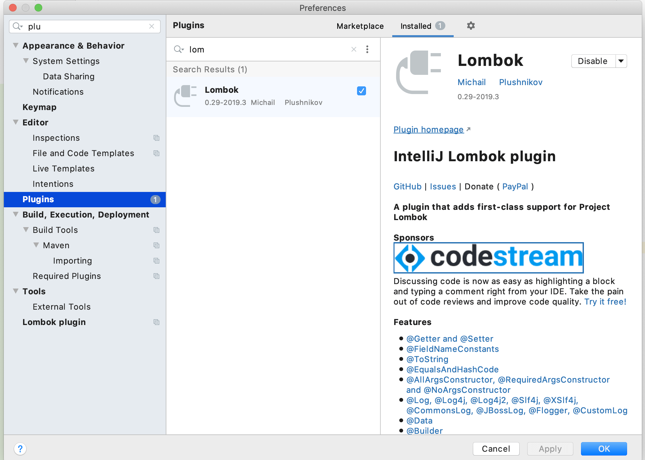Switch to the Marketplace tab
The height and width of the screenshot is (460, 645).
pos(360,26)
